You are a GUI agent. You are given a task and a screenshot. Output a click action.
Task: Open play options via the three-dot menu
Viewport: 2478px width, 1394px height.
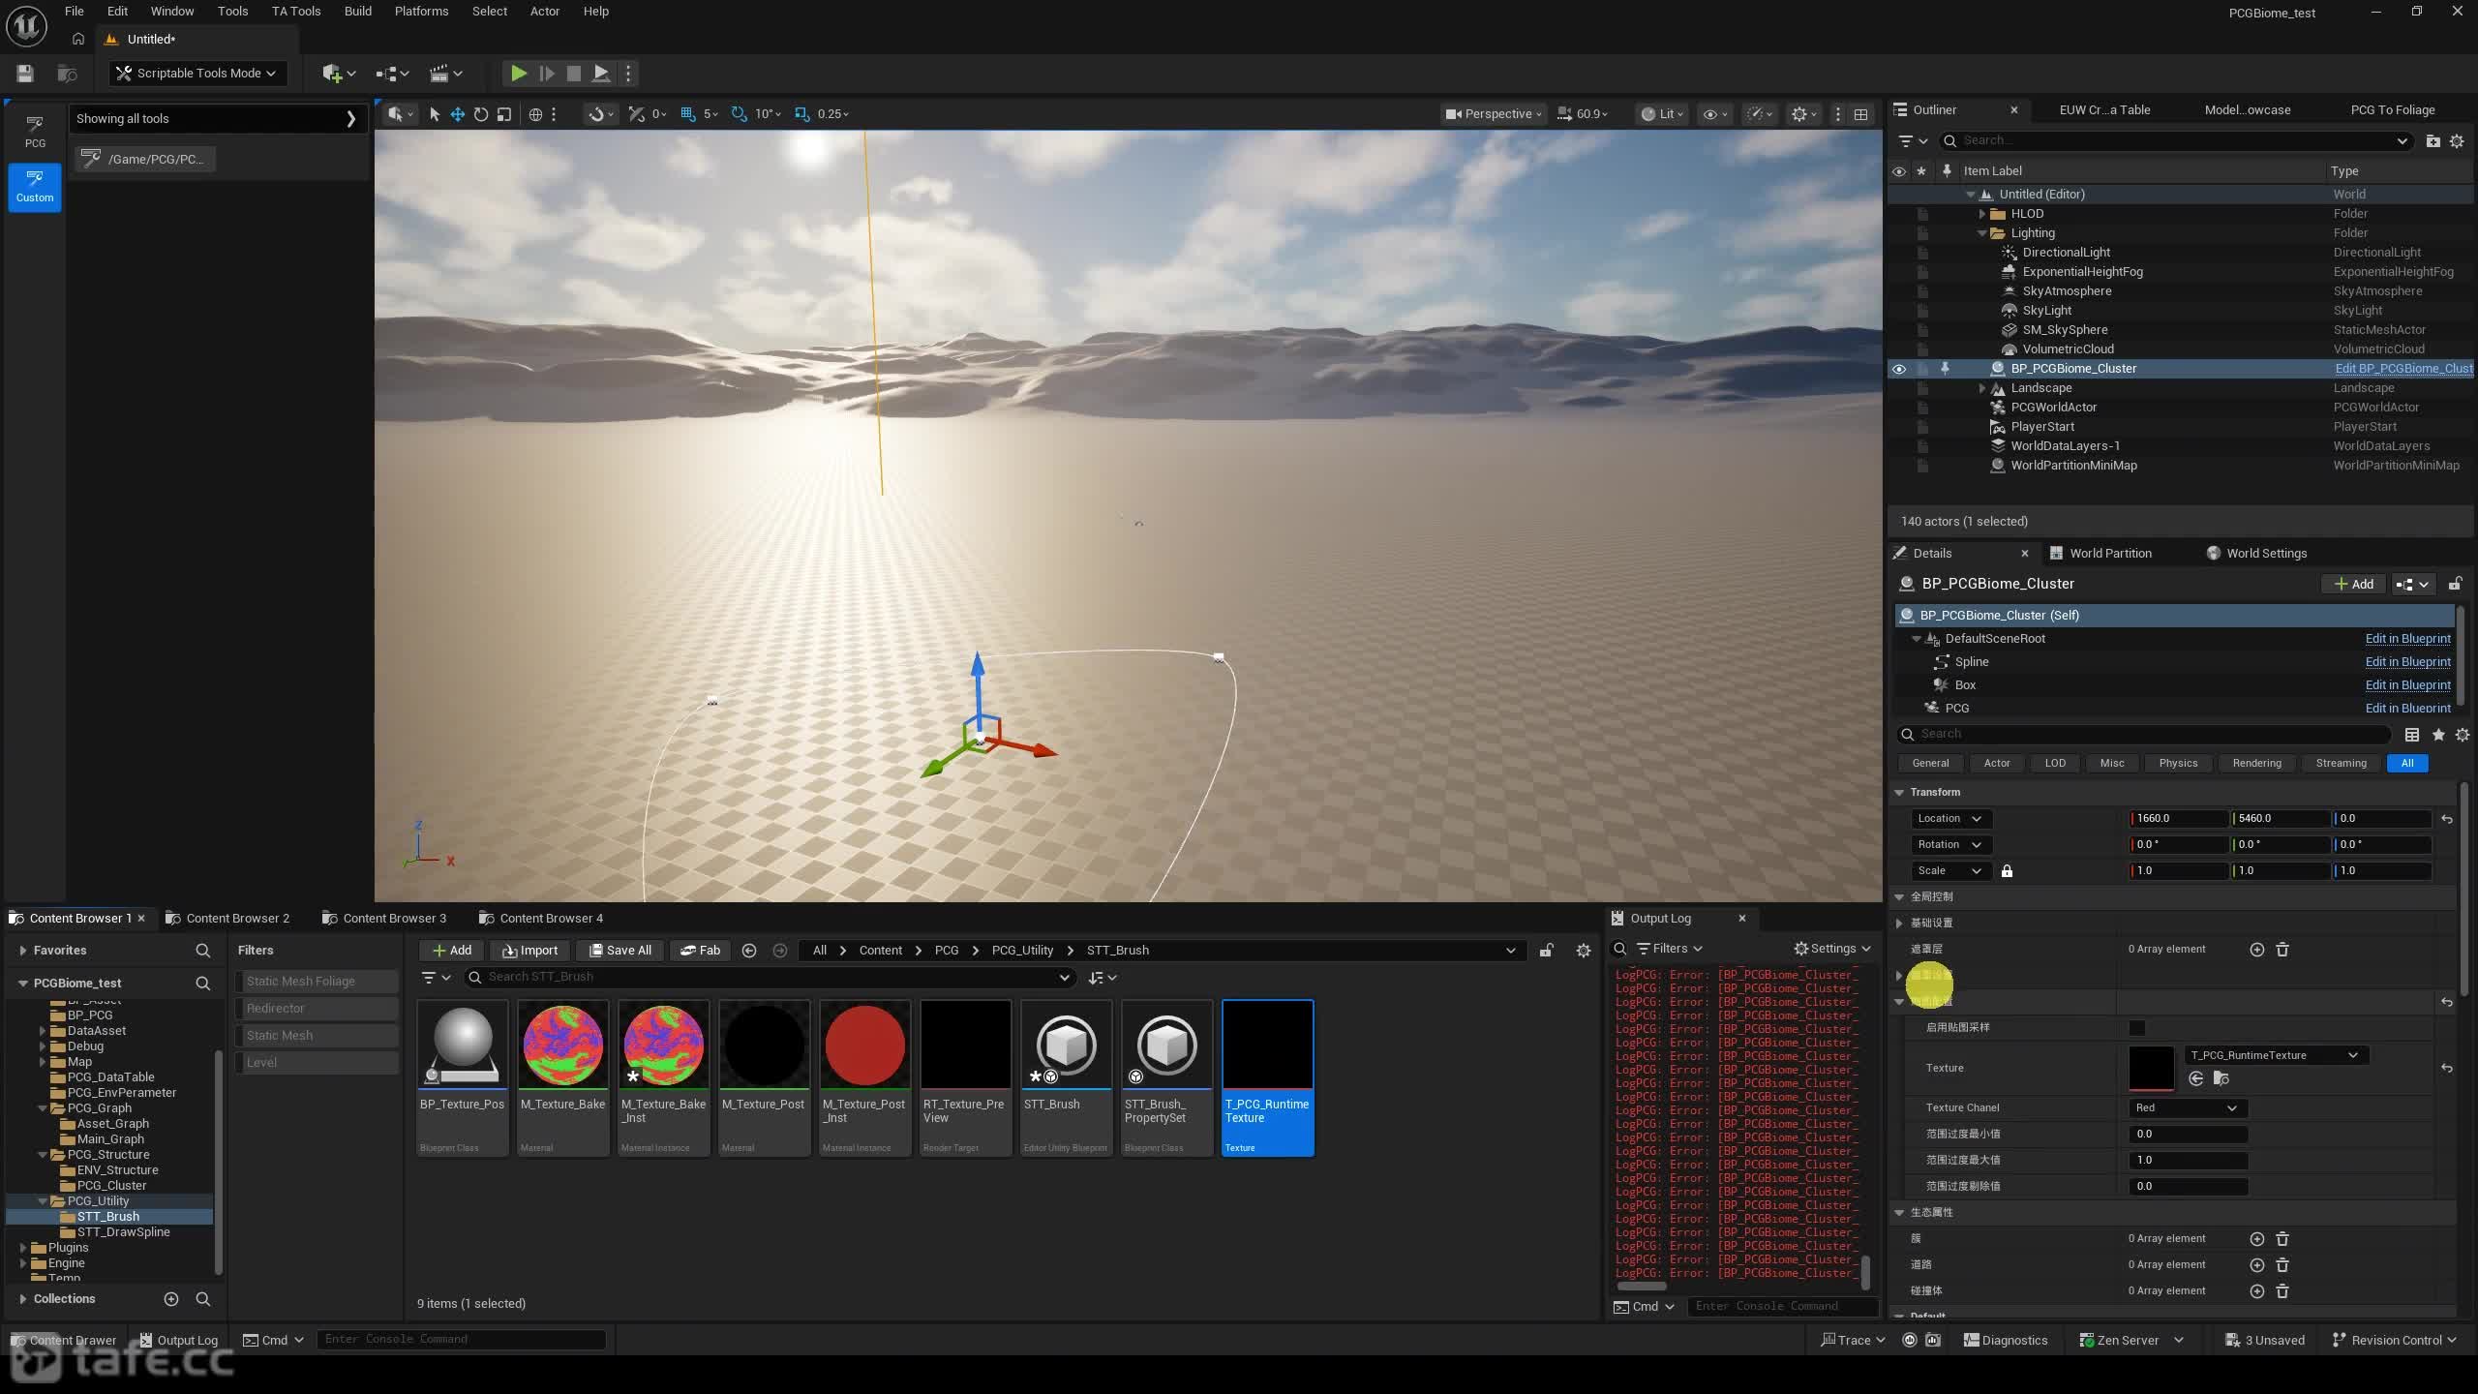(x=628, y=73)
